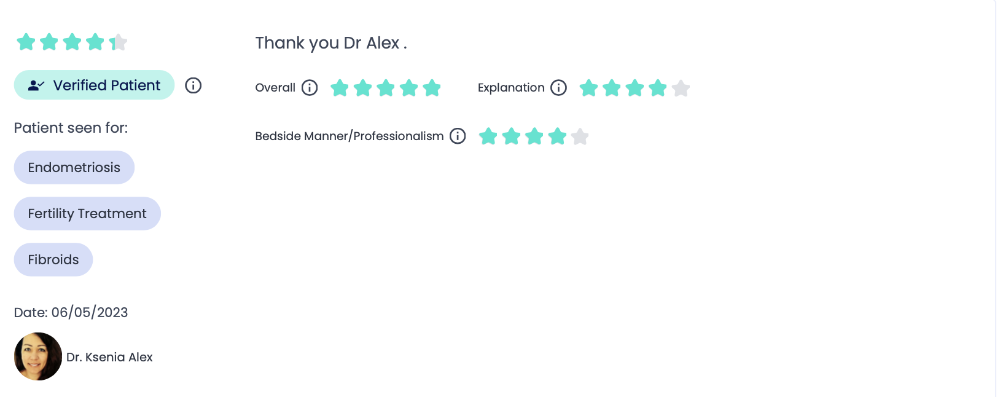This screenshot has height=397, width=1000.
Task: Select the Fertility Treatment tag
Action: [x=87, y=213]
